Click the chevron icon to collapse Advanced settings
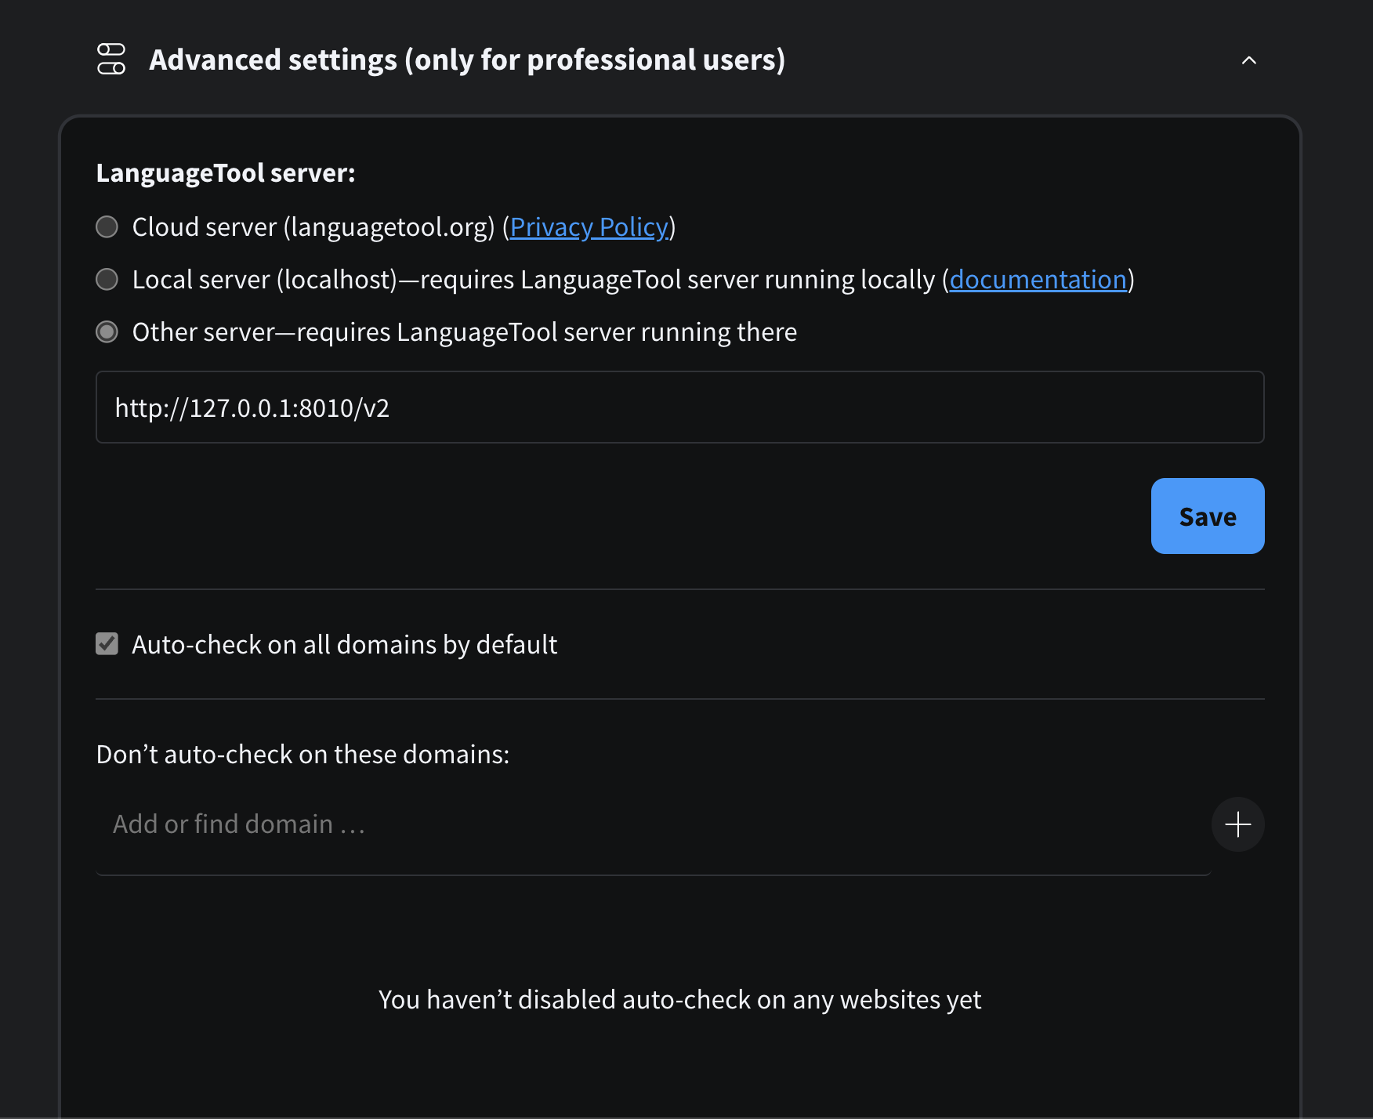The height and width of the screenshot is (1119, 1373). pyautogui.click(x=1250, y=60)
